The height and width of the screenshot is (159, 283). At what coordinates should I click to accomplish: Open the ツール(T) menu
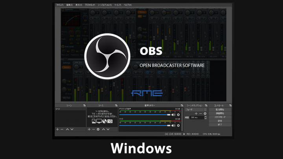tap(118, 5)
